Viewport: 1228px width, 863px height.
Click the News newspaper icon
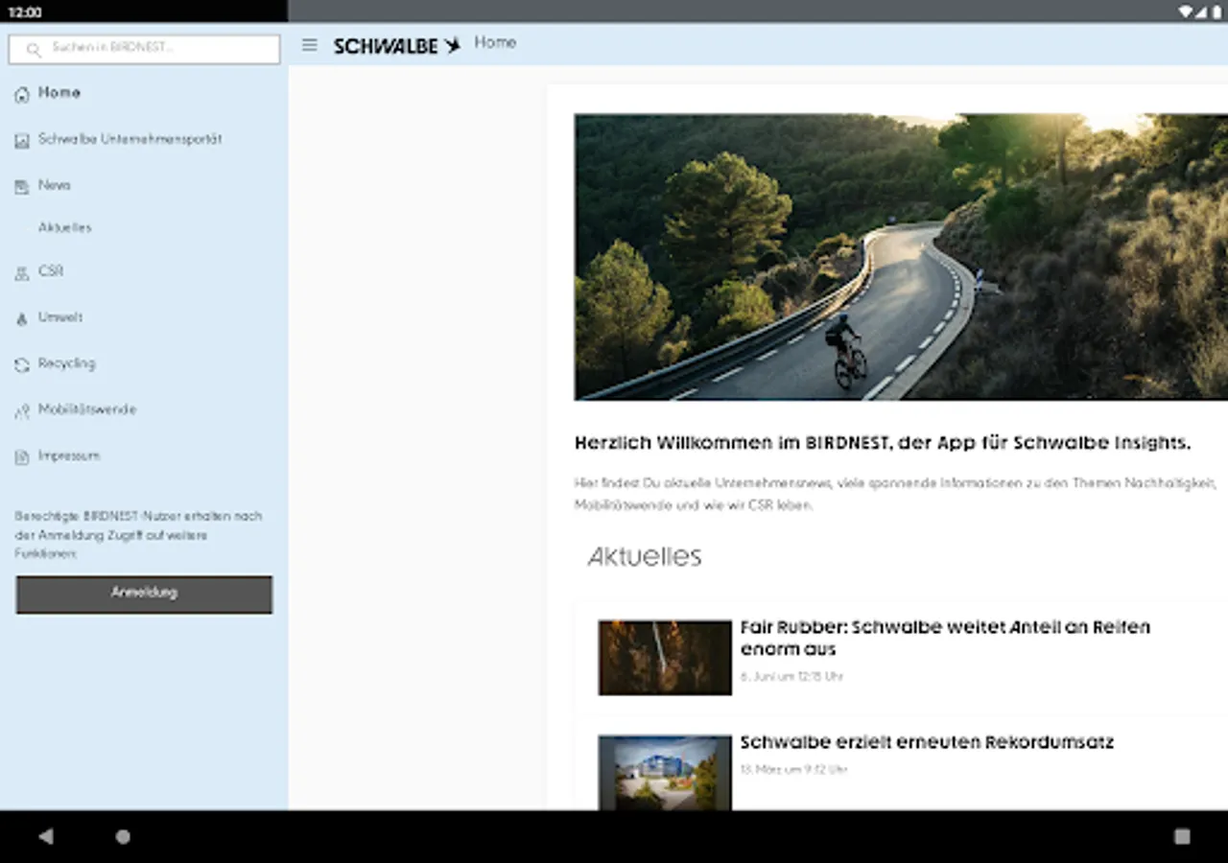coord(22,186)
